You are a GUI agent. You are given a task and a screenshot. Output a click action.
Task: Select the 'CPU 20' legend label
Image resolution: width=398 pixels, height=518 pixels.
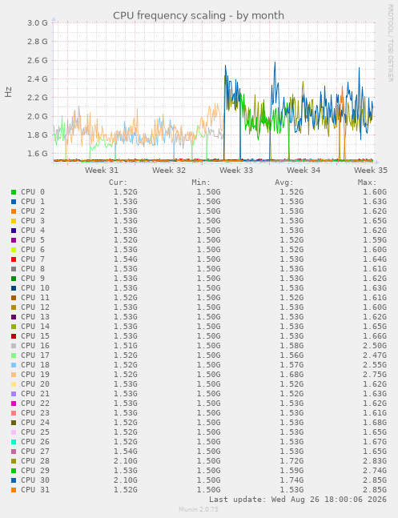35,383
